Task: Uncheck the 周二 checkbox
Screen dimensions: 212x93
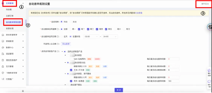Action: 79,29
